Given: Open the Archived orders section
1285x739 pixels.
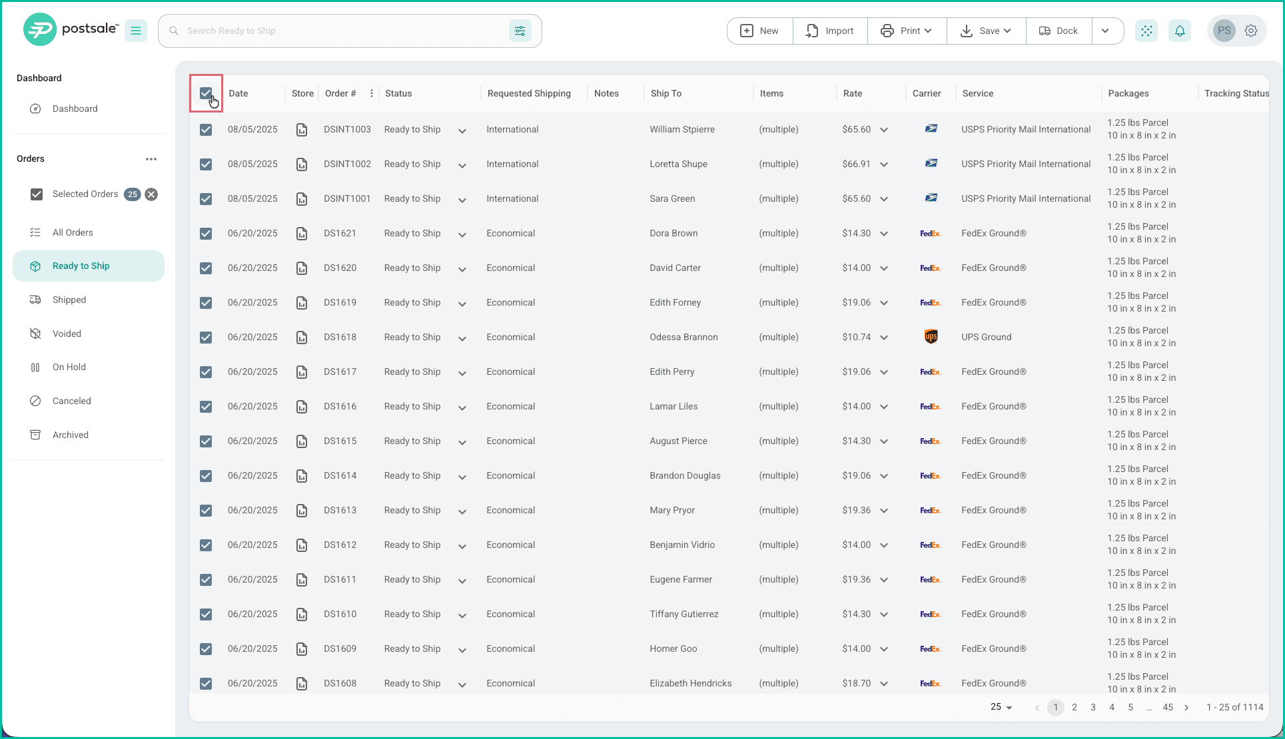Looking at the screenshot, I should 70,434.
